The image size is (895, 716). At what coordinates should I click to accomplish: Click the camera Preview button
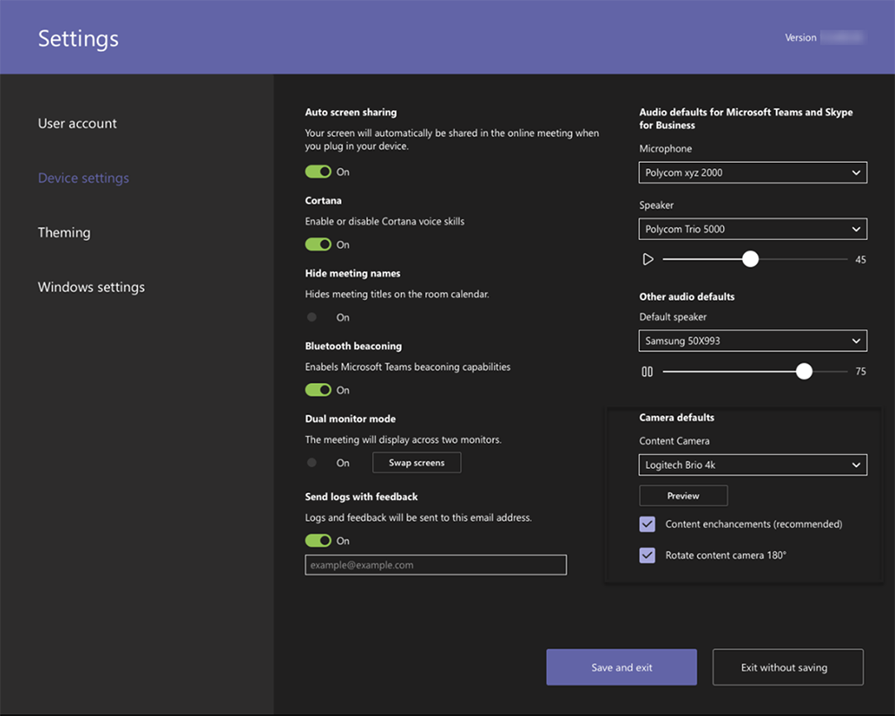[683, 496]
